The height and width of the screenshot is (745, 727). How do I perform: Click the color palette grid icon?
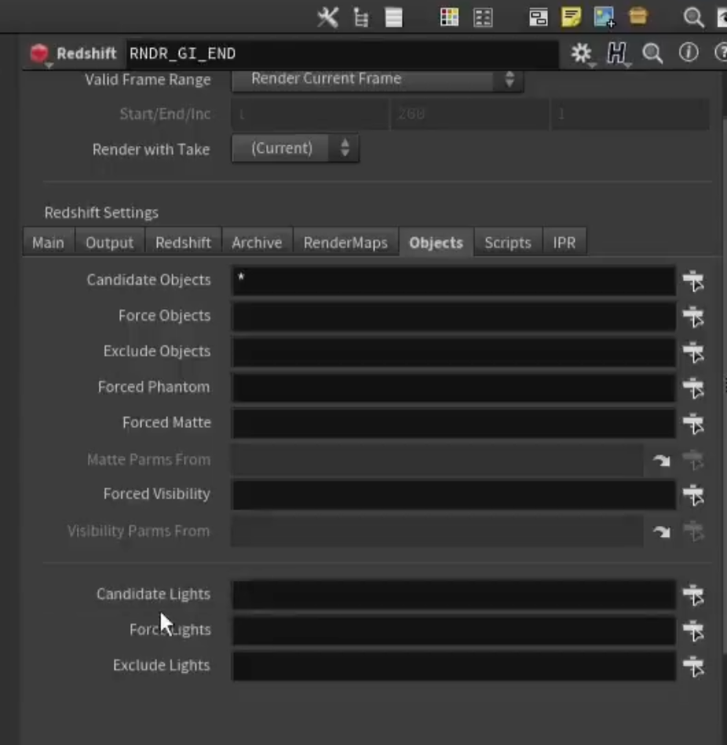[x=448, y=17]
